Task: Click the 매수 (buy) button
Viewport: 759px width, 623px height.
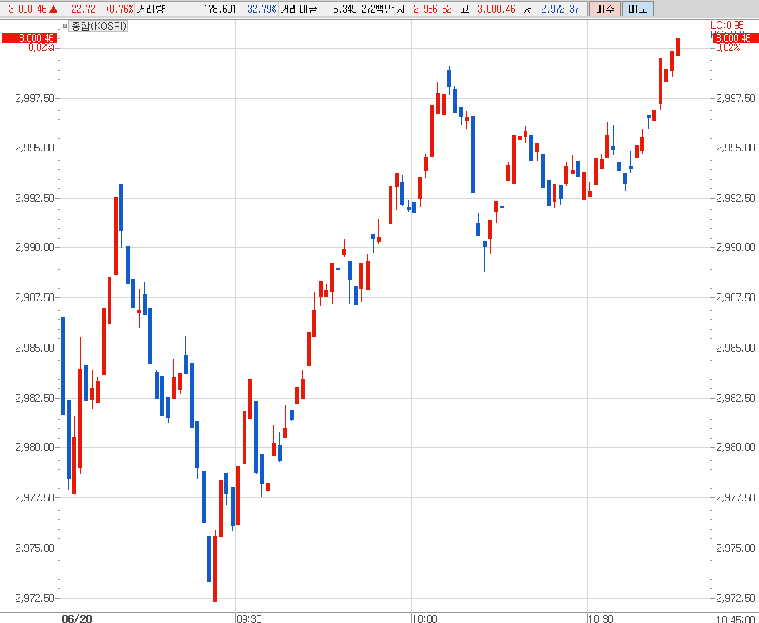Action: click(x=605, y=9)
